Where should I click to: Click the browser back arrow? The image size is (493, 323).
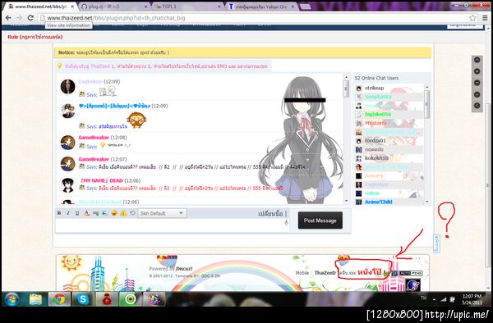click(x=8, y=18)
